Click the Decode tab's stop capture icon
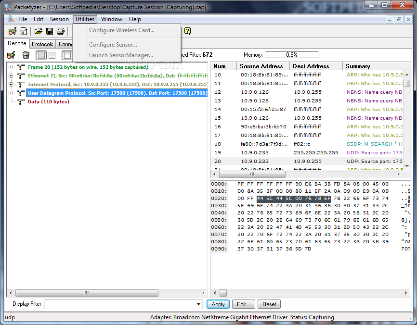 (11, 55)
